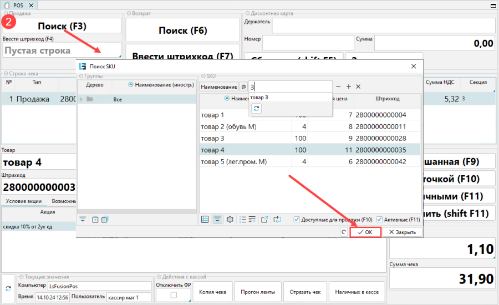This screenshot has height=305, width=499.
Task: Select 'товар 3' from the suggestion list
Action: tap(259, 98)
